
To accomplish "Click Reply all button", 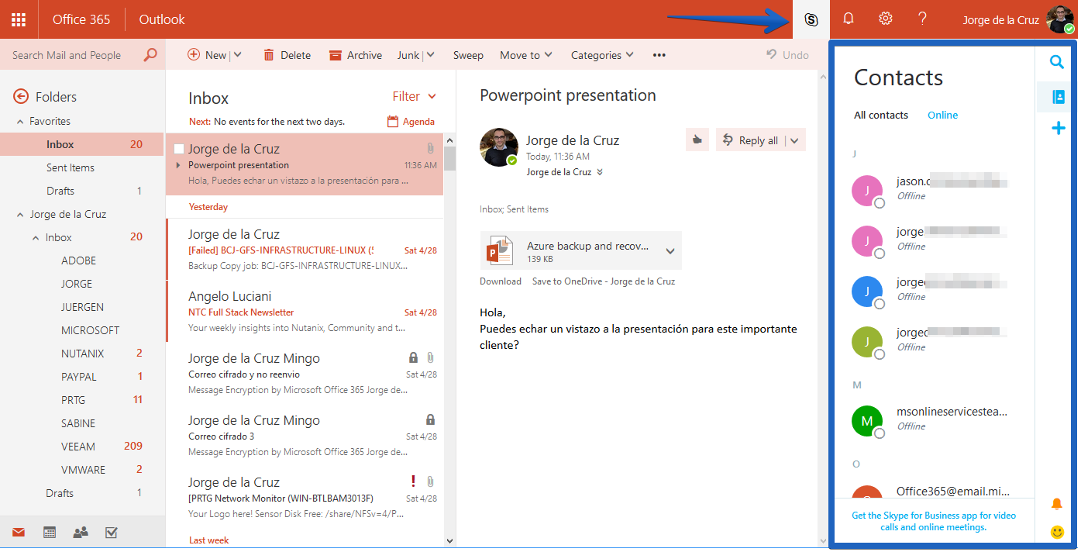I will click(x=751, y=140).
